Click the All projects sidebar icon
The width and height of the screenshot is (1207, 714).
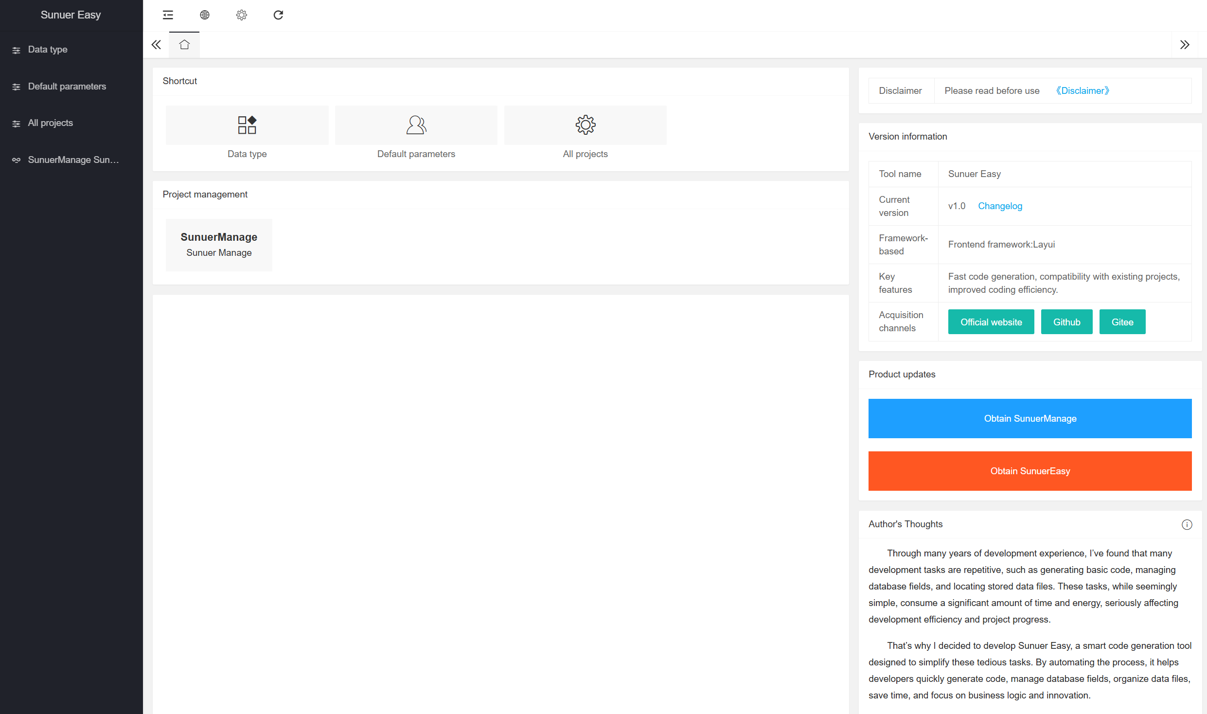pos(17,124)
